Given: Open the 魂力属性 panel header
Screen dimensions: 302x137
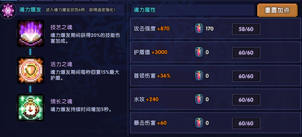Looking at the screenshot, I should point(144,10).
